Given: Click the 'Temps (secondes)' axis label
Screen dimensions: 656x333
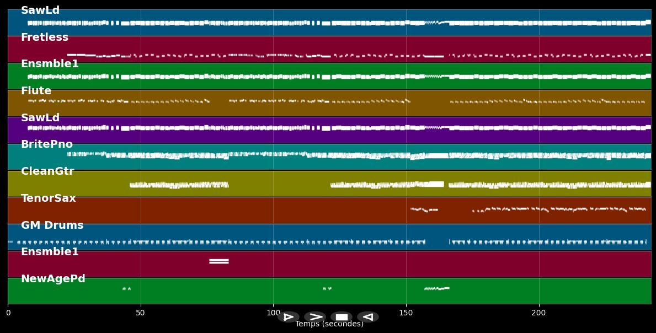Looking at the screenshot, I should point(329,324).
